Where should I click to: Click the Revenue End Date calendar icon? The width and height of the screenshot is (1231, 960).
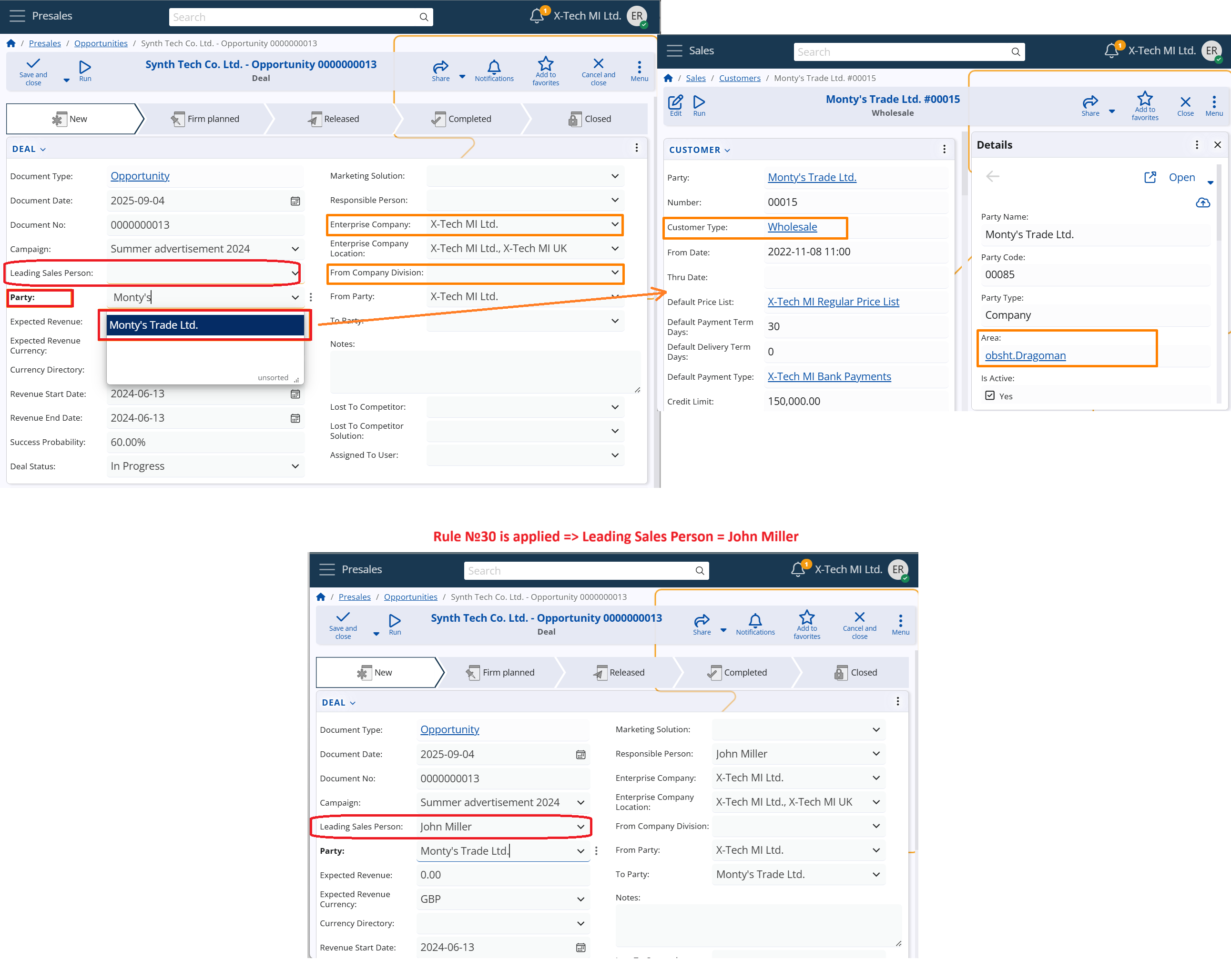(295, 419)
